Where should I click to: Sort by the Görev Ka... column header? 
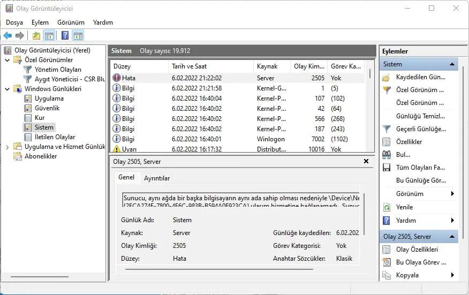(x=346, y=66)
